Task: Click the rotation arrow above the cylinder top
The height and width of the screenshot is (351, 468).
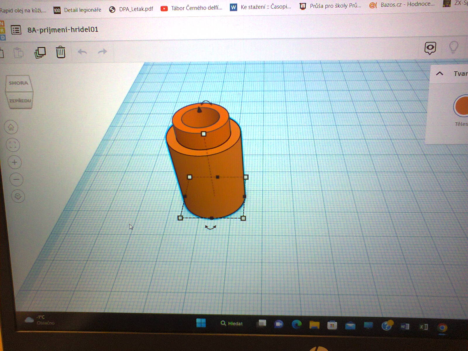Action: (206, 102)
